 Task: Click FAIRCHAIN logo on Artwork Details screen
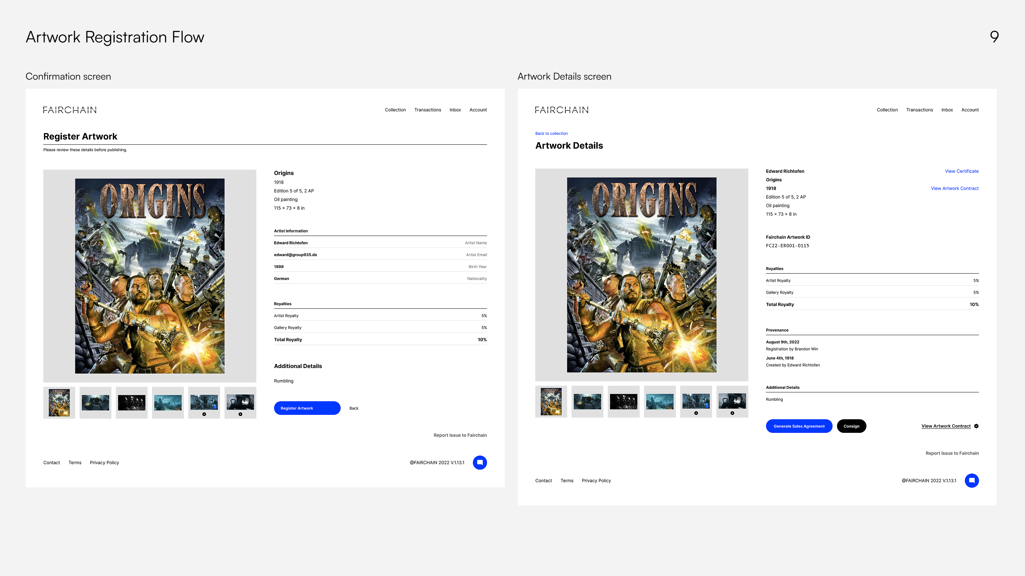[x=561, y=110]
